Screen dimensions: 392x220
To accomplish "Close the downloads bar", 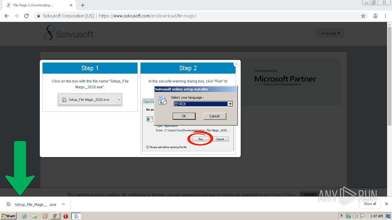I will coord(386,204).
